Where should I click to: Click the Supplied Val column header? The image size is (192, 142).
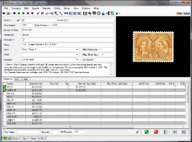point(34,84)
